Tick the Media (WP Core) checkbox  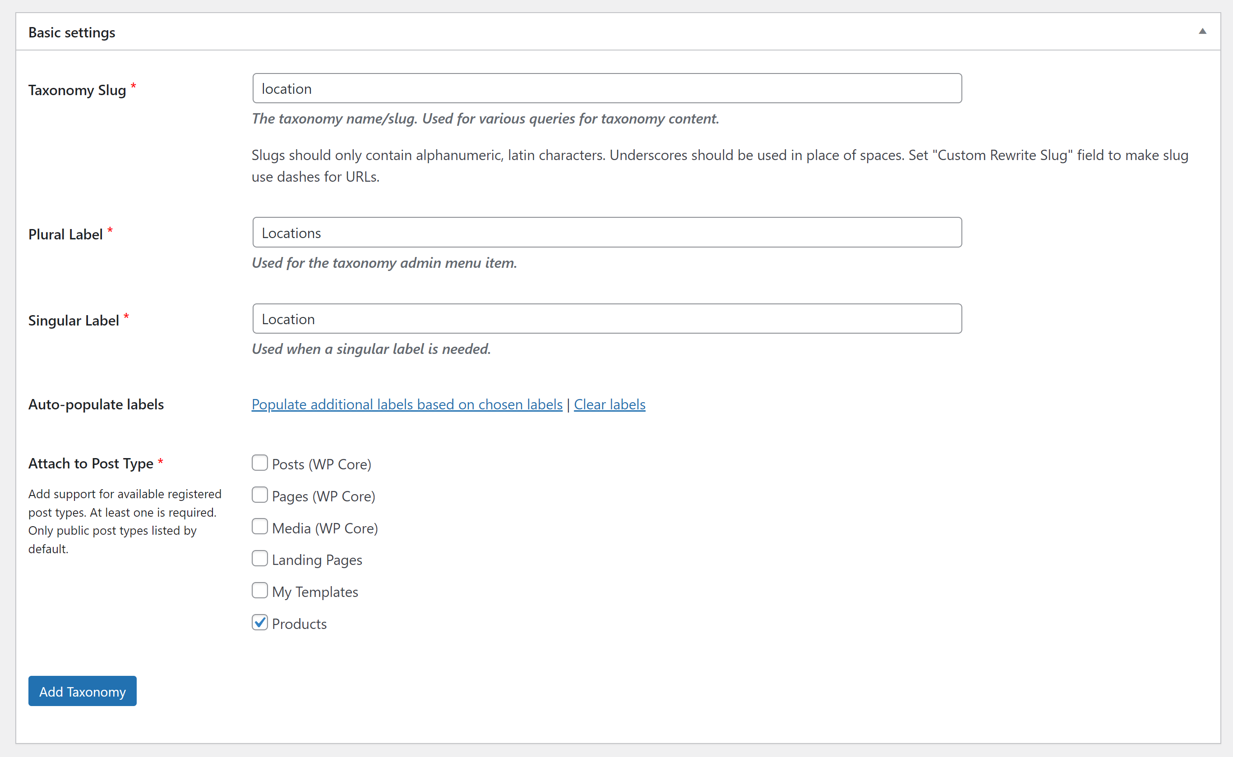[259, 527]
